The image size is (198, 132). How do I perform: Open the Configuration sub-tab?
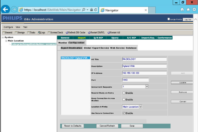click(x=76, y=43)
